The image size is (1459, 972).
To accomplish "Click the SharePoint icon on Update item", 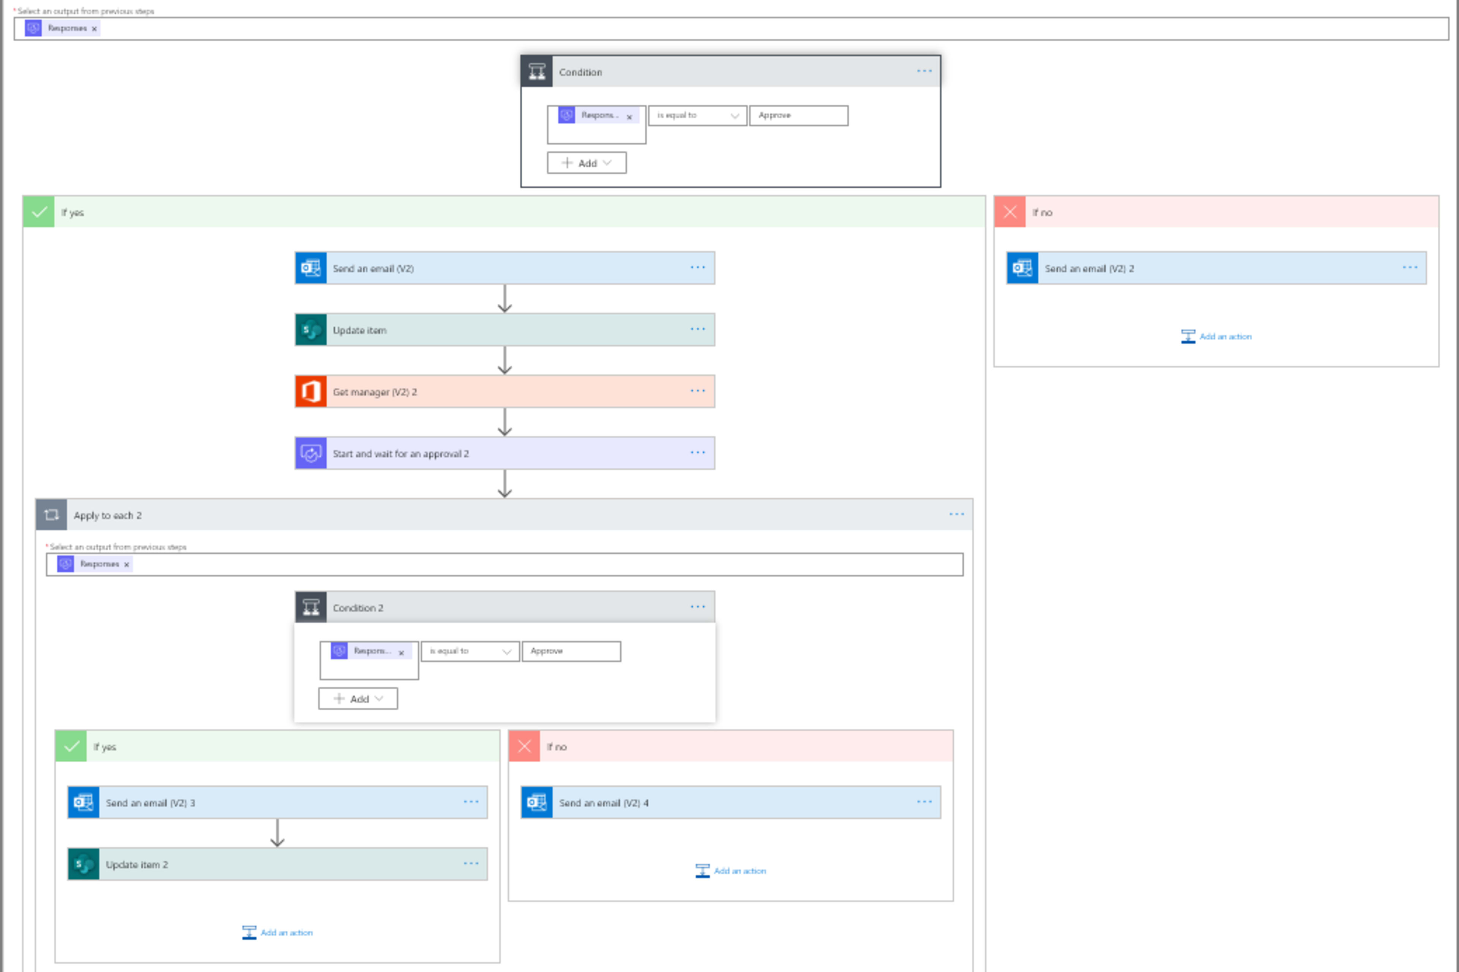I will (311, 330).
